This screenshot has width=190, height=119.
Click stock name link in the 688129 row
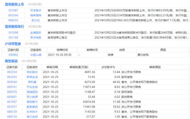pos(32,112)
